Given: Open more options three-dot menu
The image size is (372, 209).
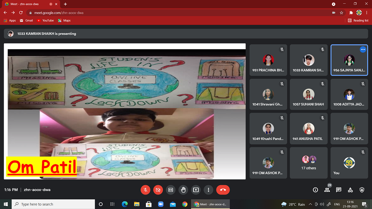Looking at the screenshot, I should coord(208,190).
